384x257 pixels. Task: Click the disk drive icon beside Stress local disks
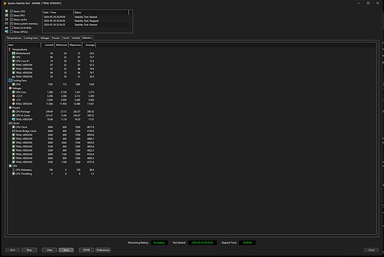(x=7, y=27)
